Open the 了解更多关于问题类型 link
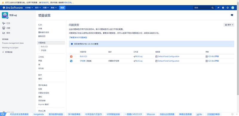This screenshot has height=116, width=239. [x=78, y=37]
